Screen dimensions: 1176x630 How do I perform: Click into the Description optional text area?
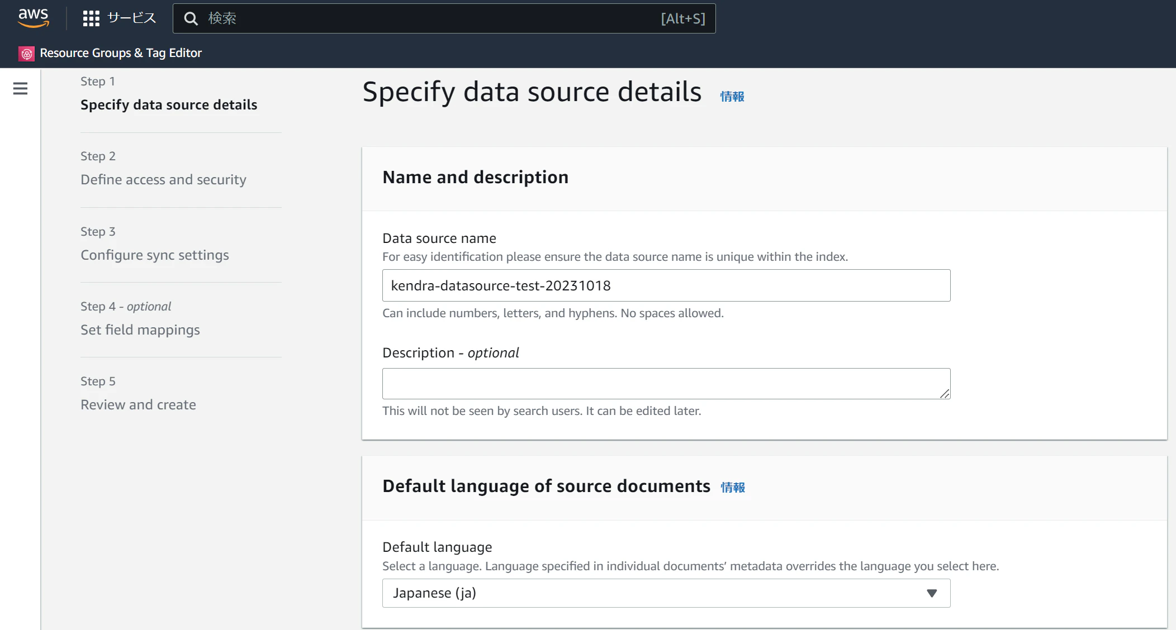point(660,384)
